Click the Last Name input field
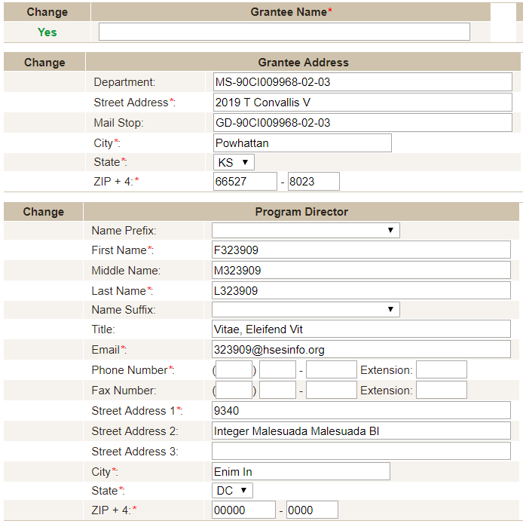Image resolution: width=523 pixels, height=524 pixels. click(x=362, y=290)
